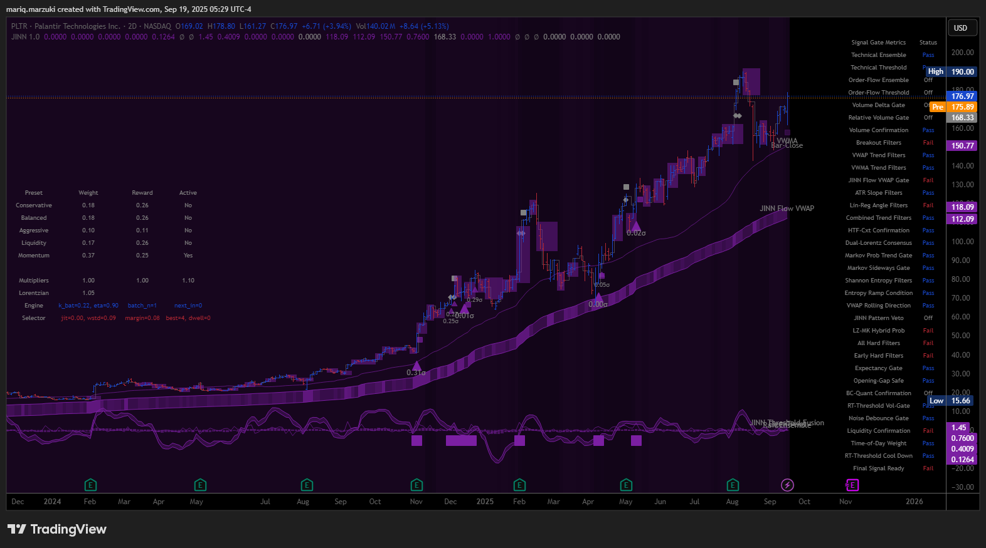Click the 0.31σ signal label

(416, 373)
